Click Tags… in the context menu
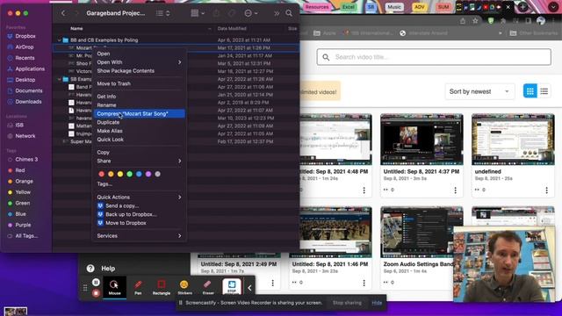The width and height of the screenshot is (562, 316). (104, 183)
